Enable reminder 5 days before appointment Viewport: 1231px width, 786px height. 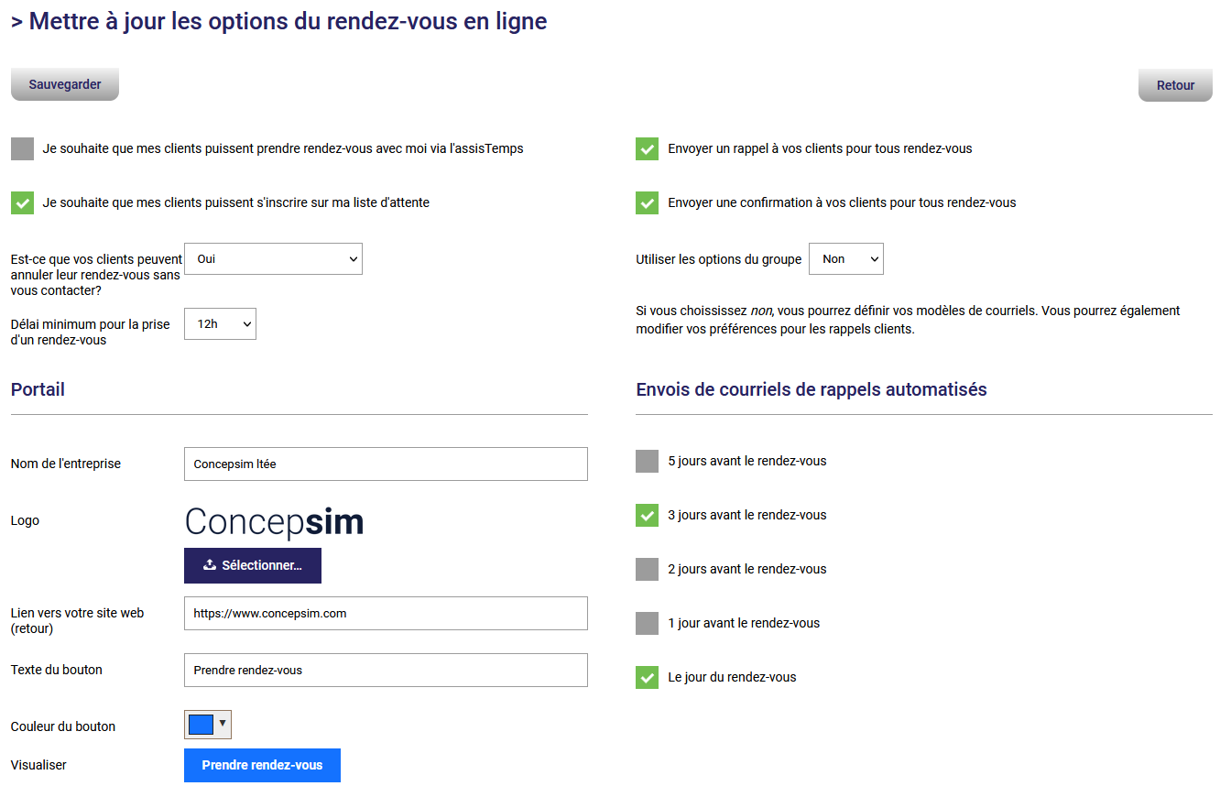[648, 461]
